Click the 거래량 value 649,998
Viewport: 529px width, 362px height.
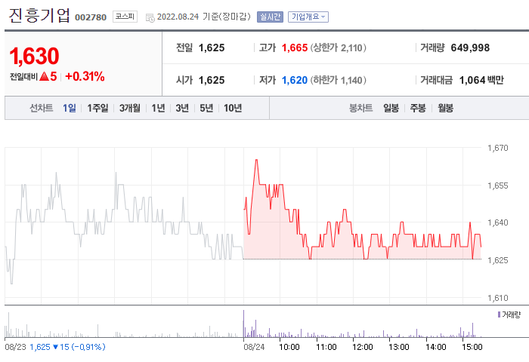coord(470,48)
